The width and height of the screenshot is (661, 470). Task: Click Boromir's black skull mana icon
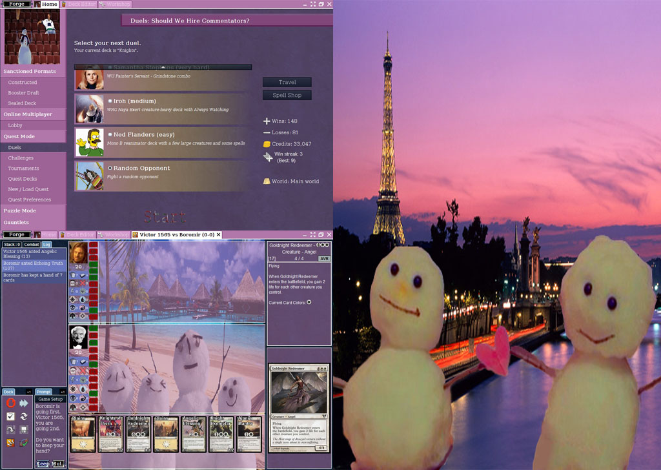click(x=72, y=307)
